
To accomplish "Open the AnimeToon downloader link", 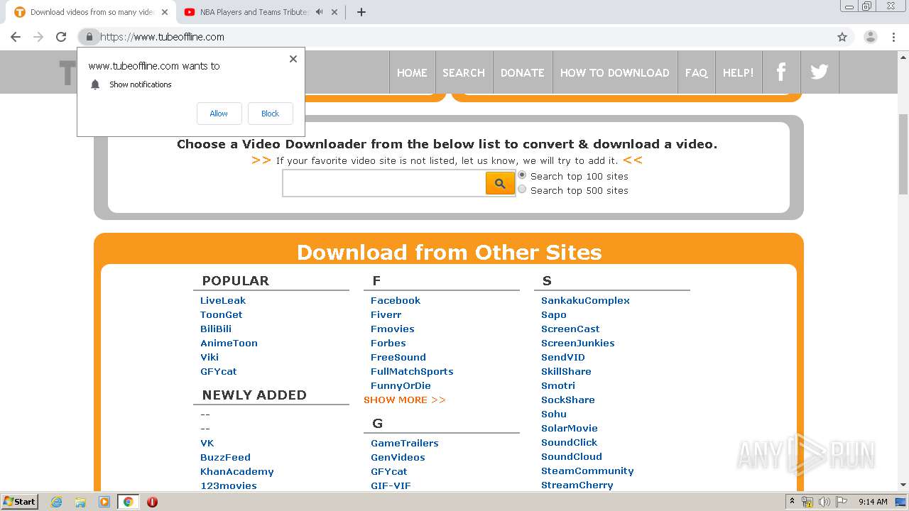I will tap(229, 343).
